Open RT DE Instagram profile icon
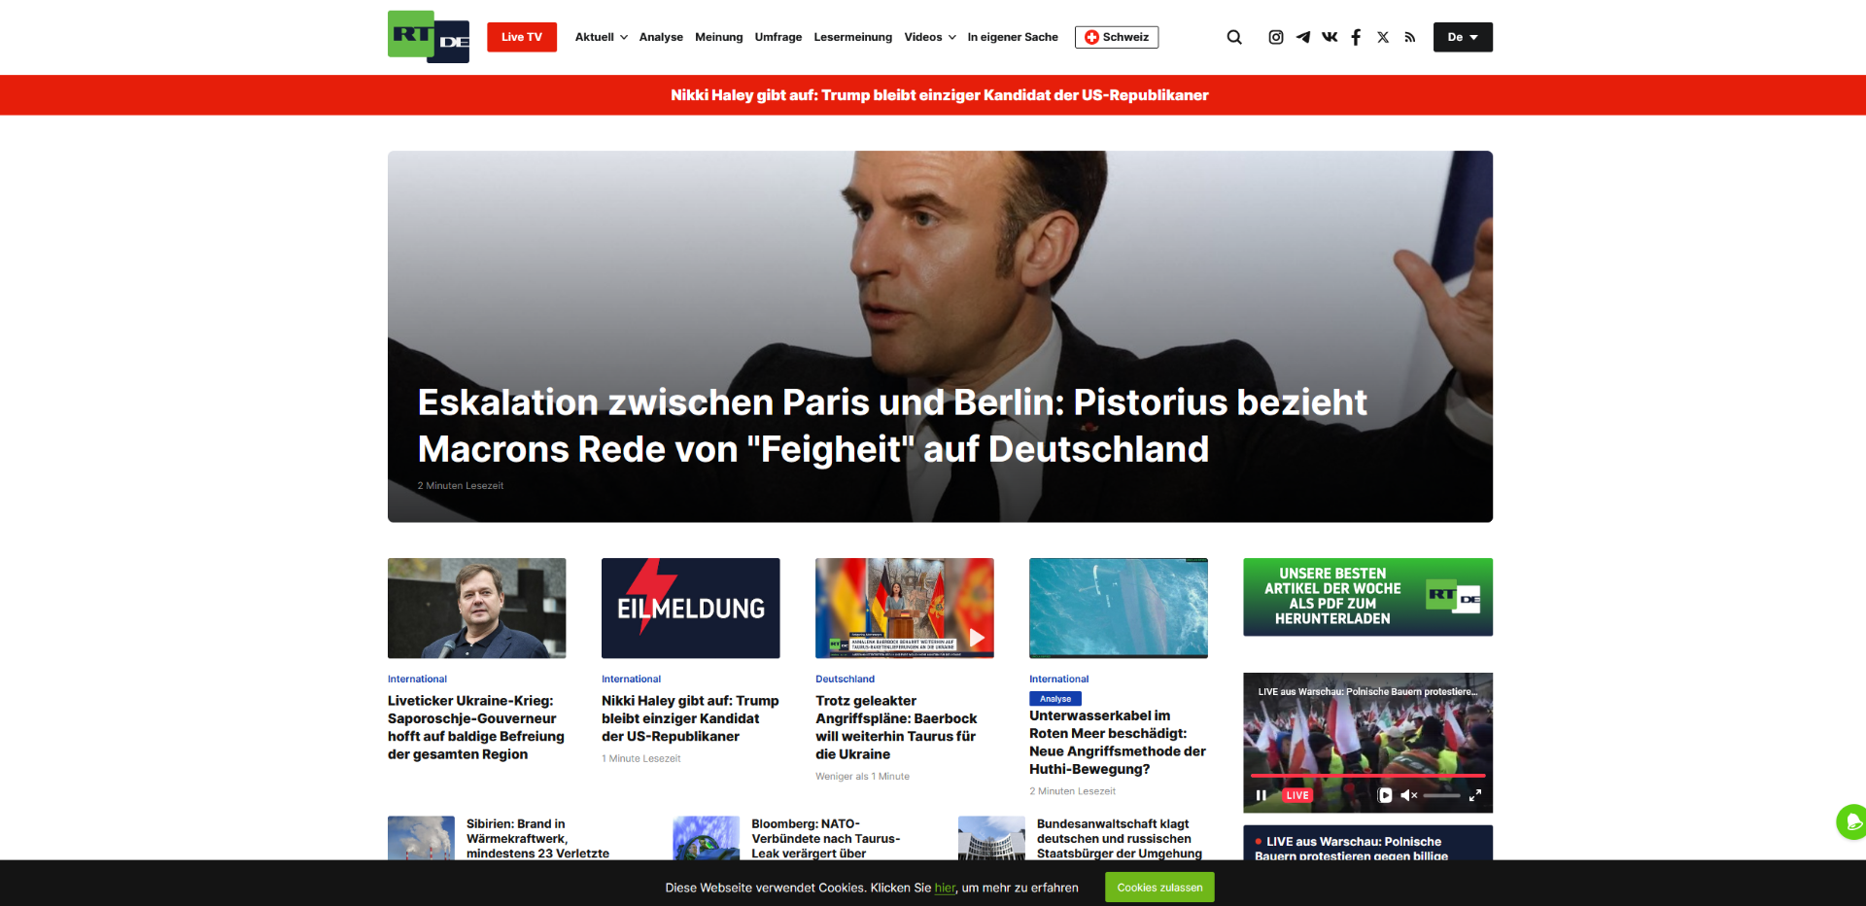This screenshot has height=906, width=1866. click(1276, 37)
